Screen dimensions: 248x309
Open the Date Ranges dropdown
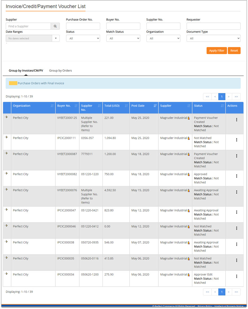[56, 38]
